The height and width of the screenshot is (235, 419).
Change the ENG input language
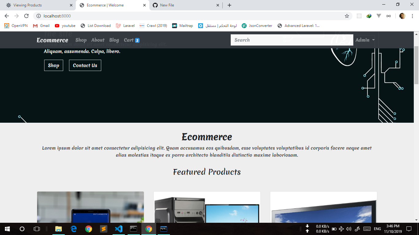378,229
